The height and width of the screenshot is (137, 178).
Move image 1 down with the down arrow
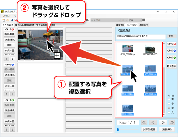[12, 59]
